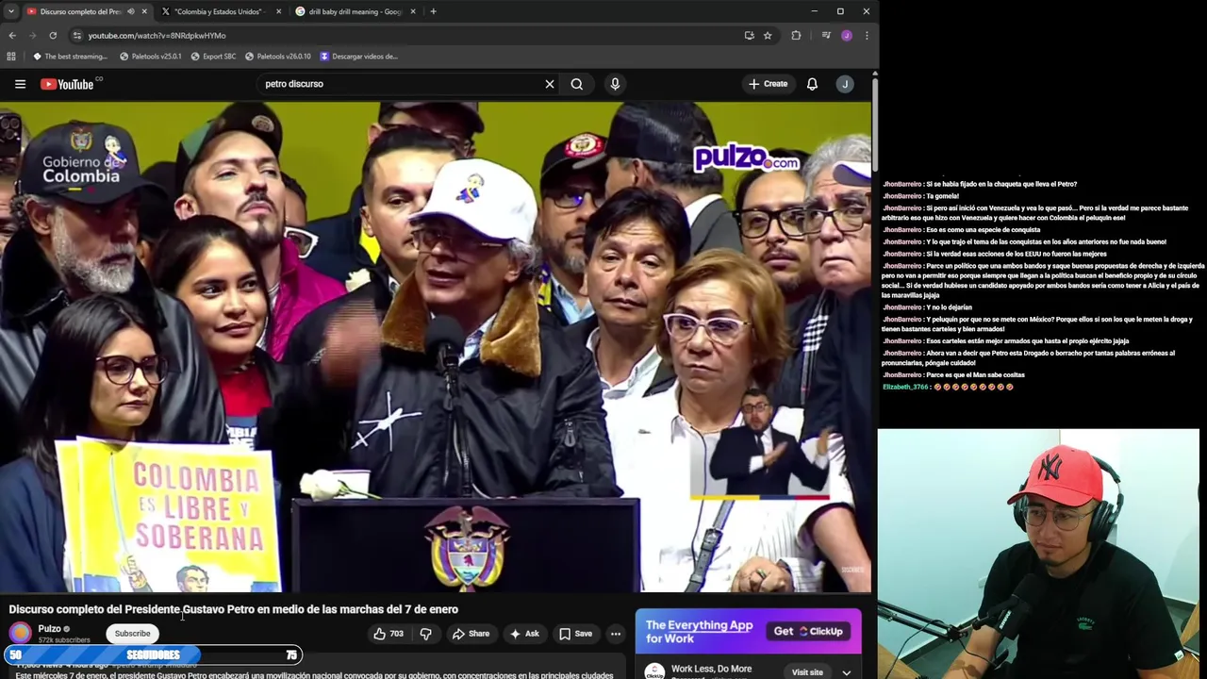This screenshot has width=1207, height=679.
Task: Open the 'Paletools v26.0.10' bookmark
Action: pos(277,57)
